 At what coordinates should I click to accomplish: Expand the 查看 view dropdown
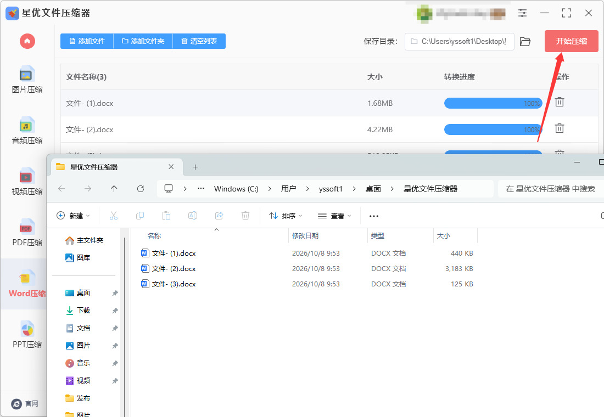click(334, 216)
